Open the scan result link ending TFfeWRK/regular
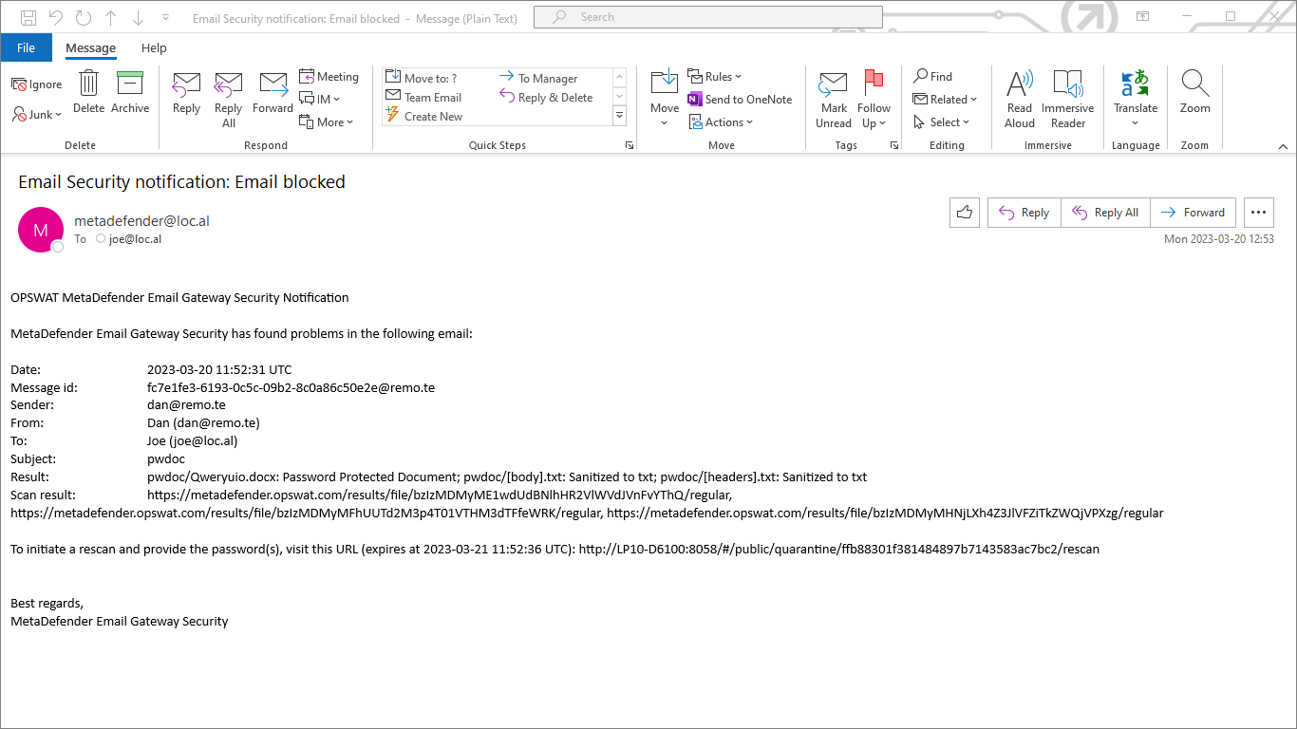The image size is (1297, 729). (305, 513)
